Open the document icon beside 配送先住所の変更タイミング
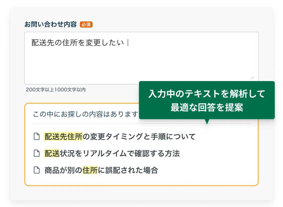 point(37,137)
